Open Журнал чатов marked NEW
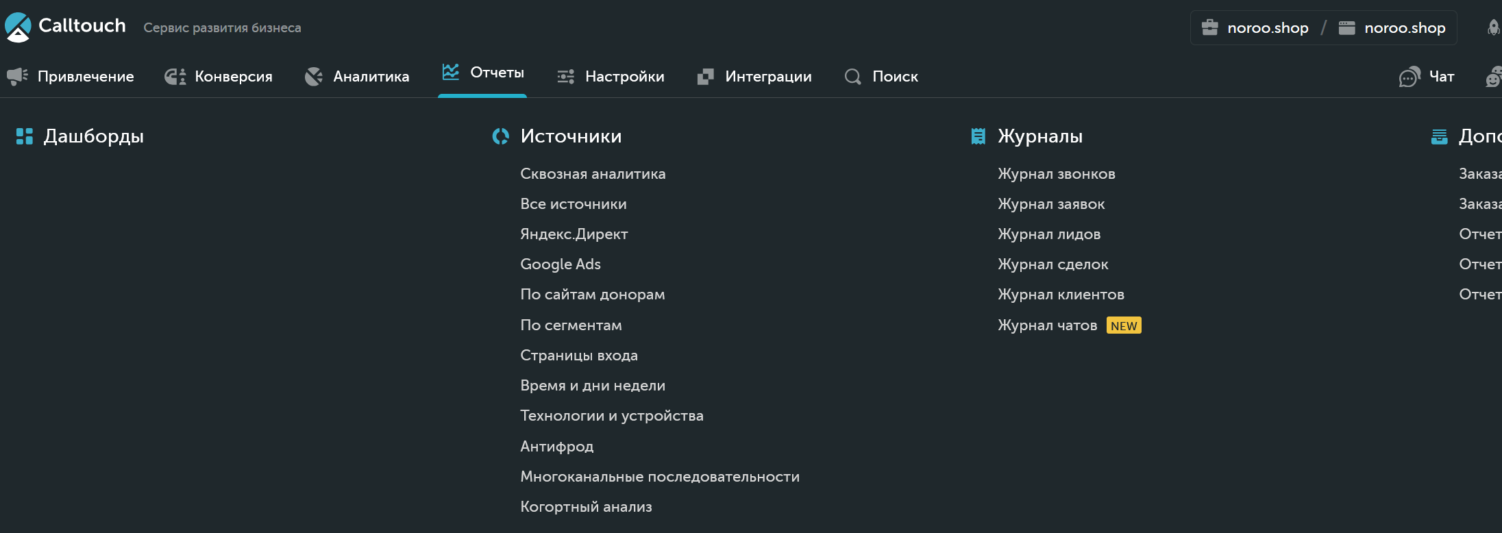The height and width of the screenshot is (533, 1502). [x=1047, y=325]
